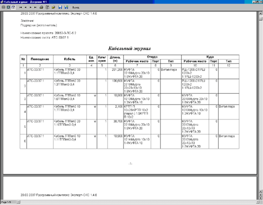Click the Кабельный журнал report title

pos(129,49)
